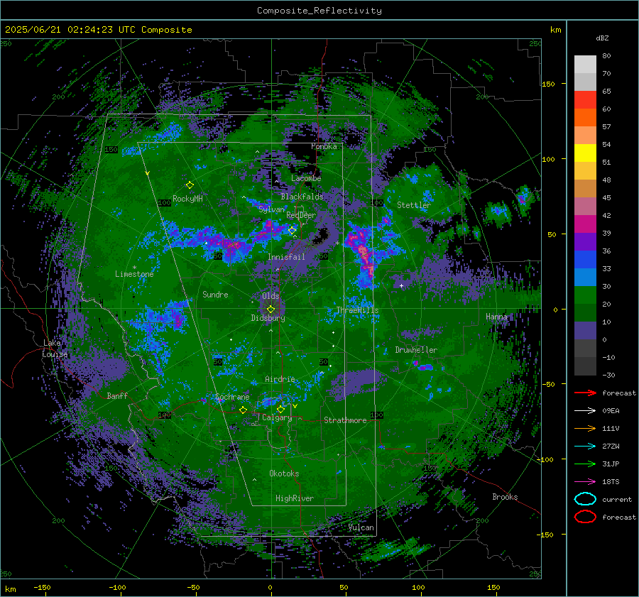Click the blue 33-36 dBZ legend swatch

pyautogui.click(x=585, y=260)
